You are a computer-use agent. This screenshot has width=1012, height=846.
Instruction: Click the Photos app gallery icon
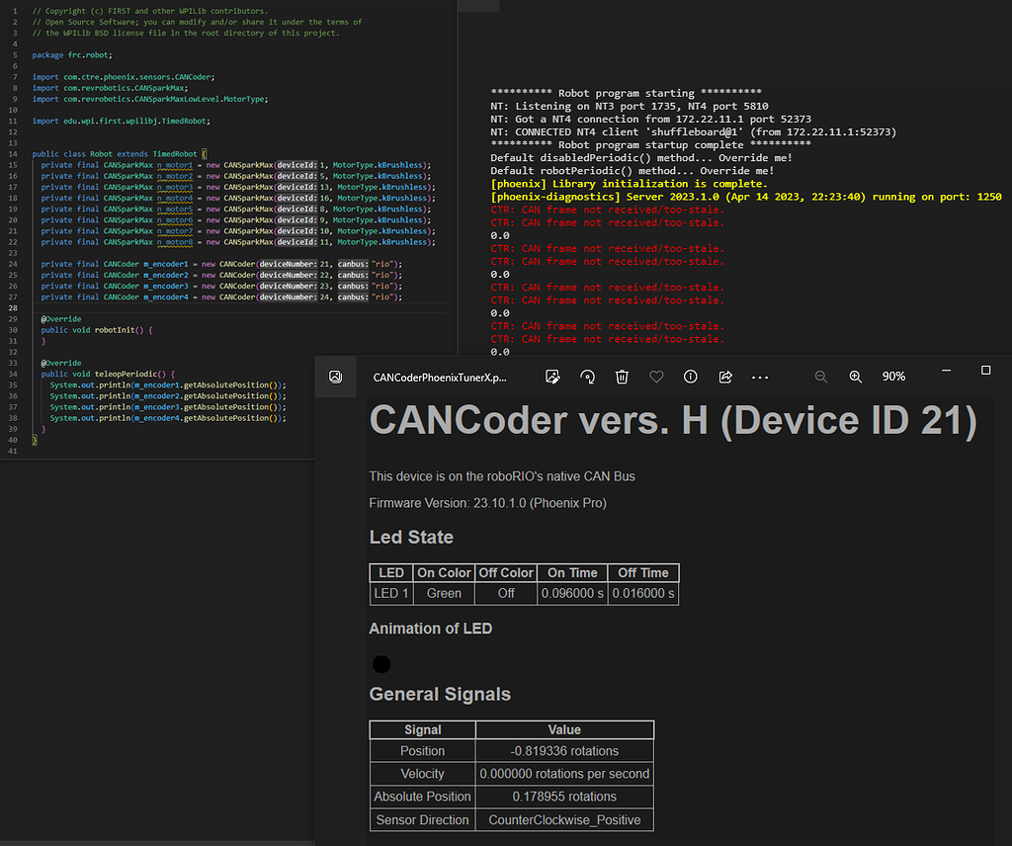336,377
